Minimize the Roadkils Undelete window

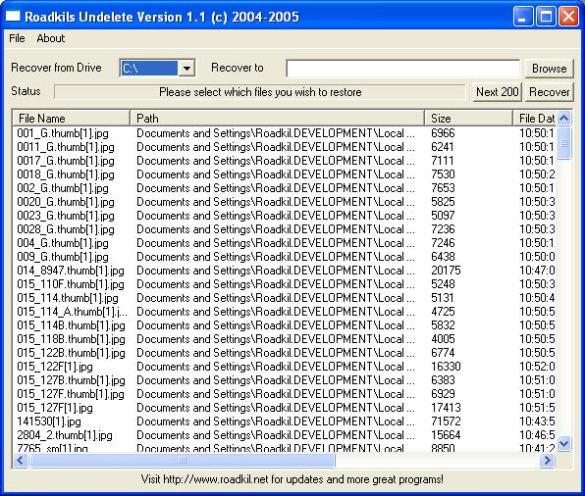coord(523,17)
